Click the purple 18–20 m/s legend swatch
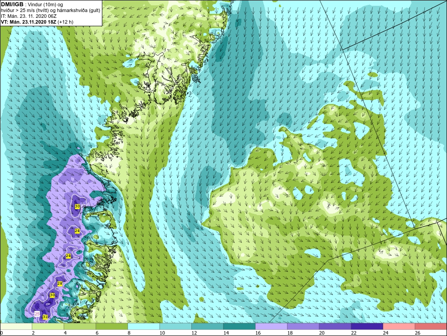This screenshot has width=447, height=336. (x=304, y=326)
